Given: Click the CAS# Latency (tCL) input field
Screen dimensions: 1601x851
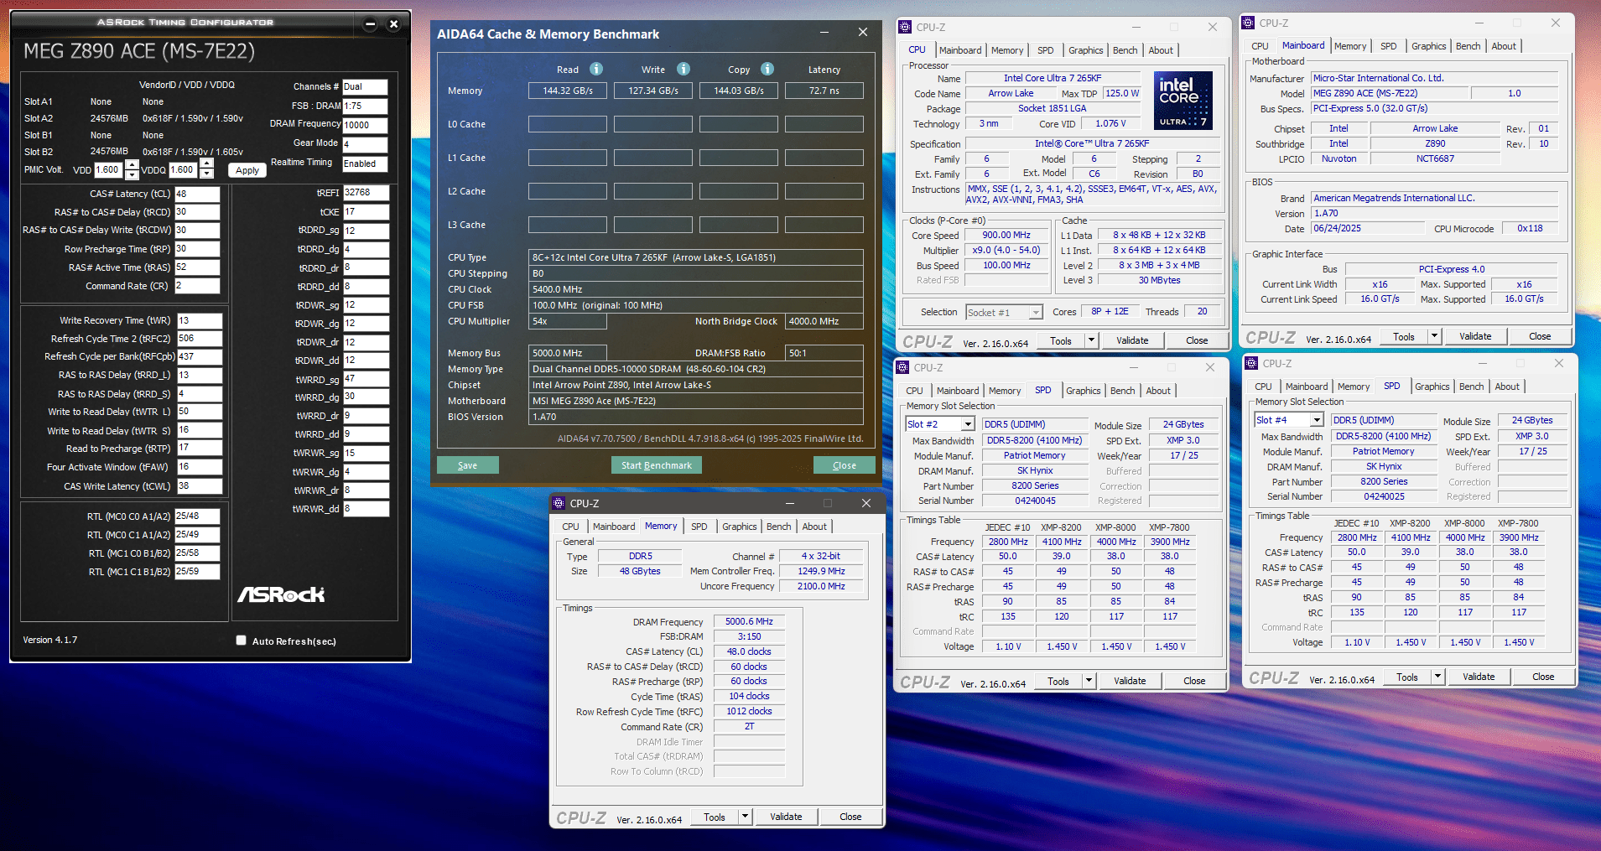Looking at the screenshot, I should tap(197, 194).
